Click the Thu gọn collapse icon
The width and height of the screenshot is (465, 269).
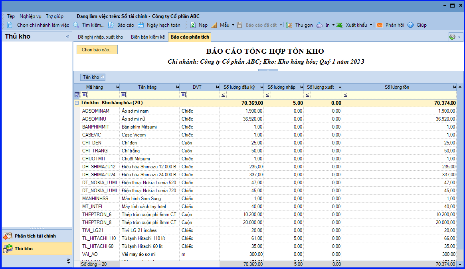point(289,25)
